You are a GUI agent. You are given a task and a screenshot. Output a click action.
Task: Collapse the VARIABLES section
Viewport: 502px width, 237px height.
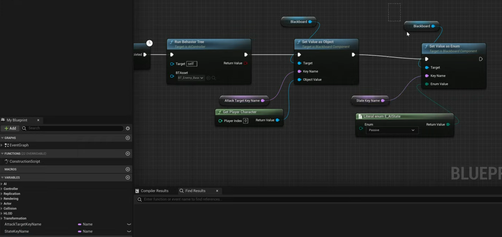pyautogui.click(x=2, y=177)
